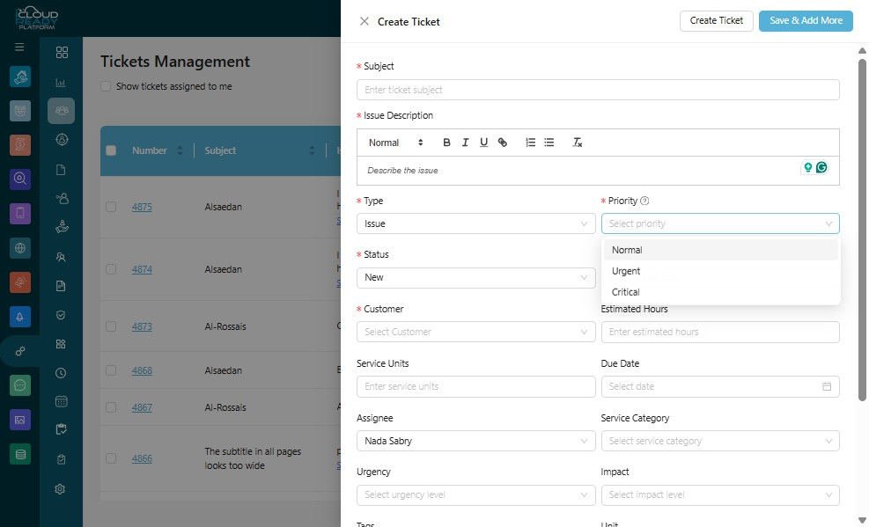Toggle italic formatting in Issue Description
Screen dimensions: 869x527
[465, 143]
